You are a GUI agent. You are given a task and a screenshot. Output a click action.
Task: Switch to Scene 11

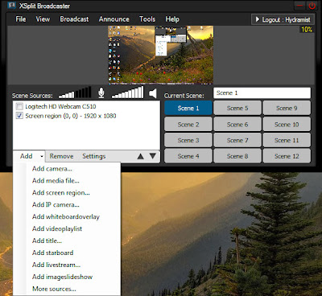(x=287, y=140)
